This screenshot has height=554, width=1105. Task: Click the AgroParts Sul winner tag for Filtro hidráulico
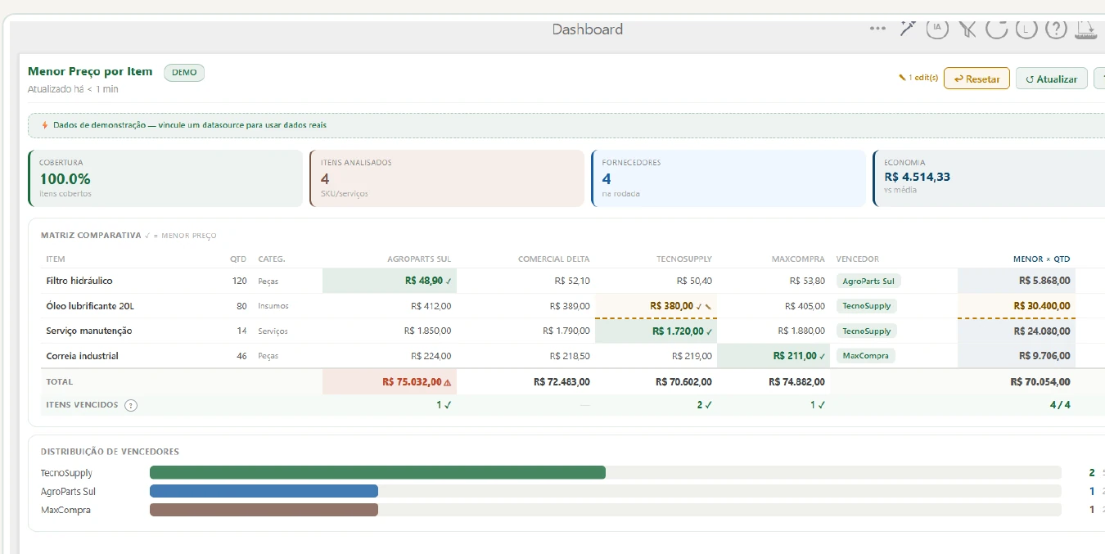tap(869, 281)
